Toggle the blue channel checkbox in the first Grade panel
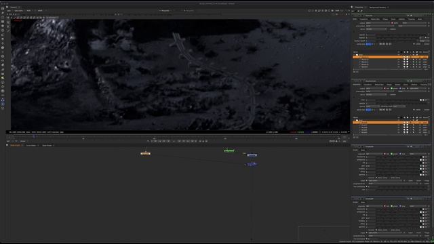 click(400, 154)
